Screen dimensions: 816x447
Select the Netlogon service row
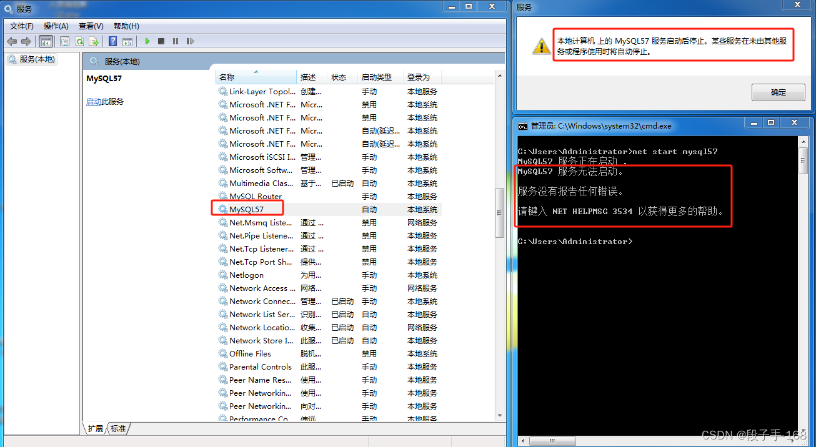pyautogui.click(x=329, y=275)
